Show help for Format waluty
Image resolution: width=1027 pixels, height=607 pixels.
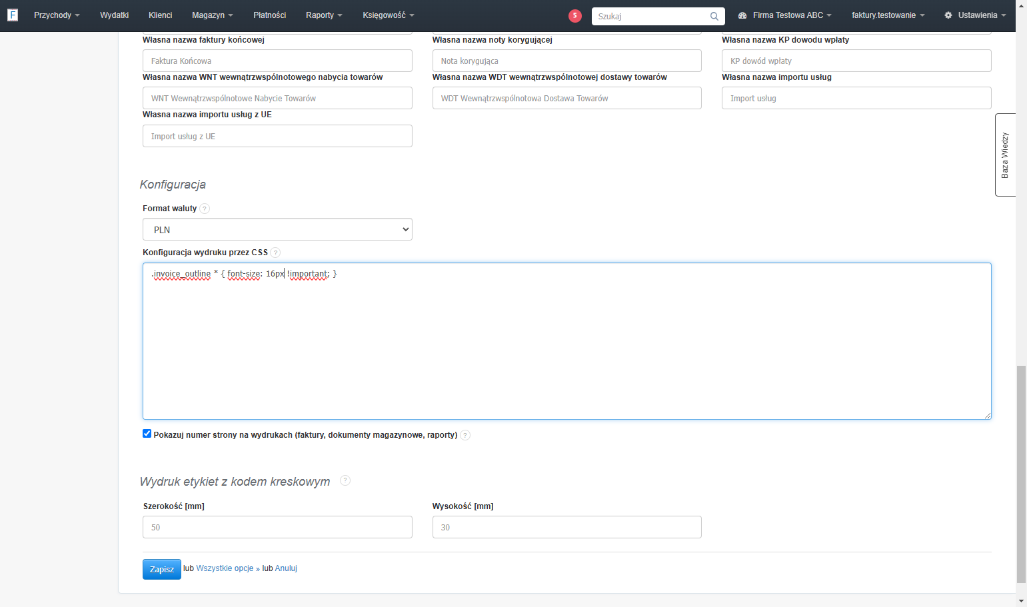tap(205, 209)
